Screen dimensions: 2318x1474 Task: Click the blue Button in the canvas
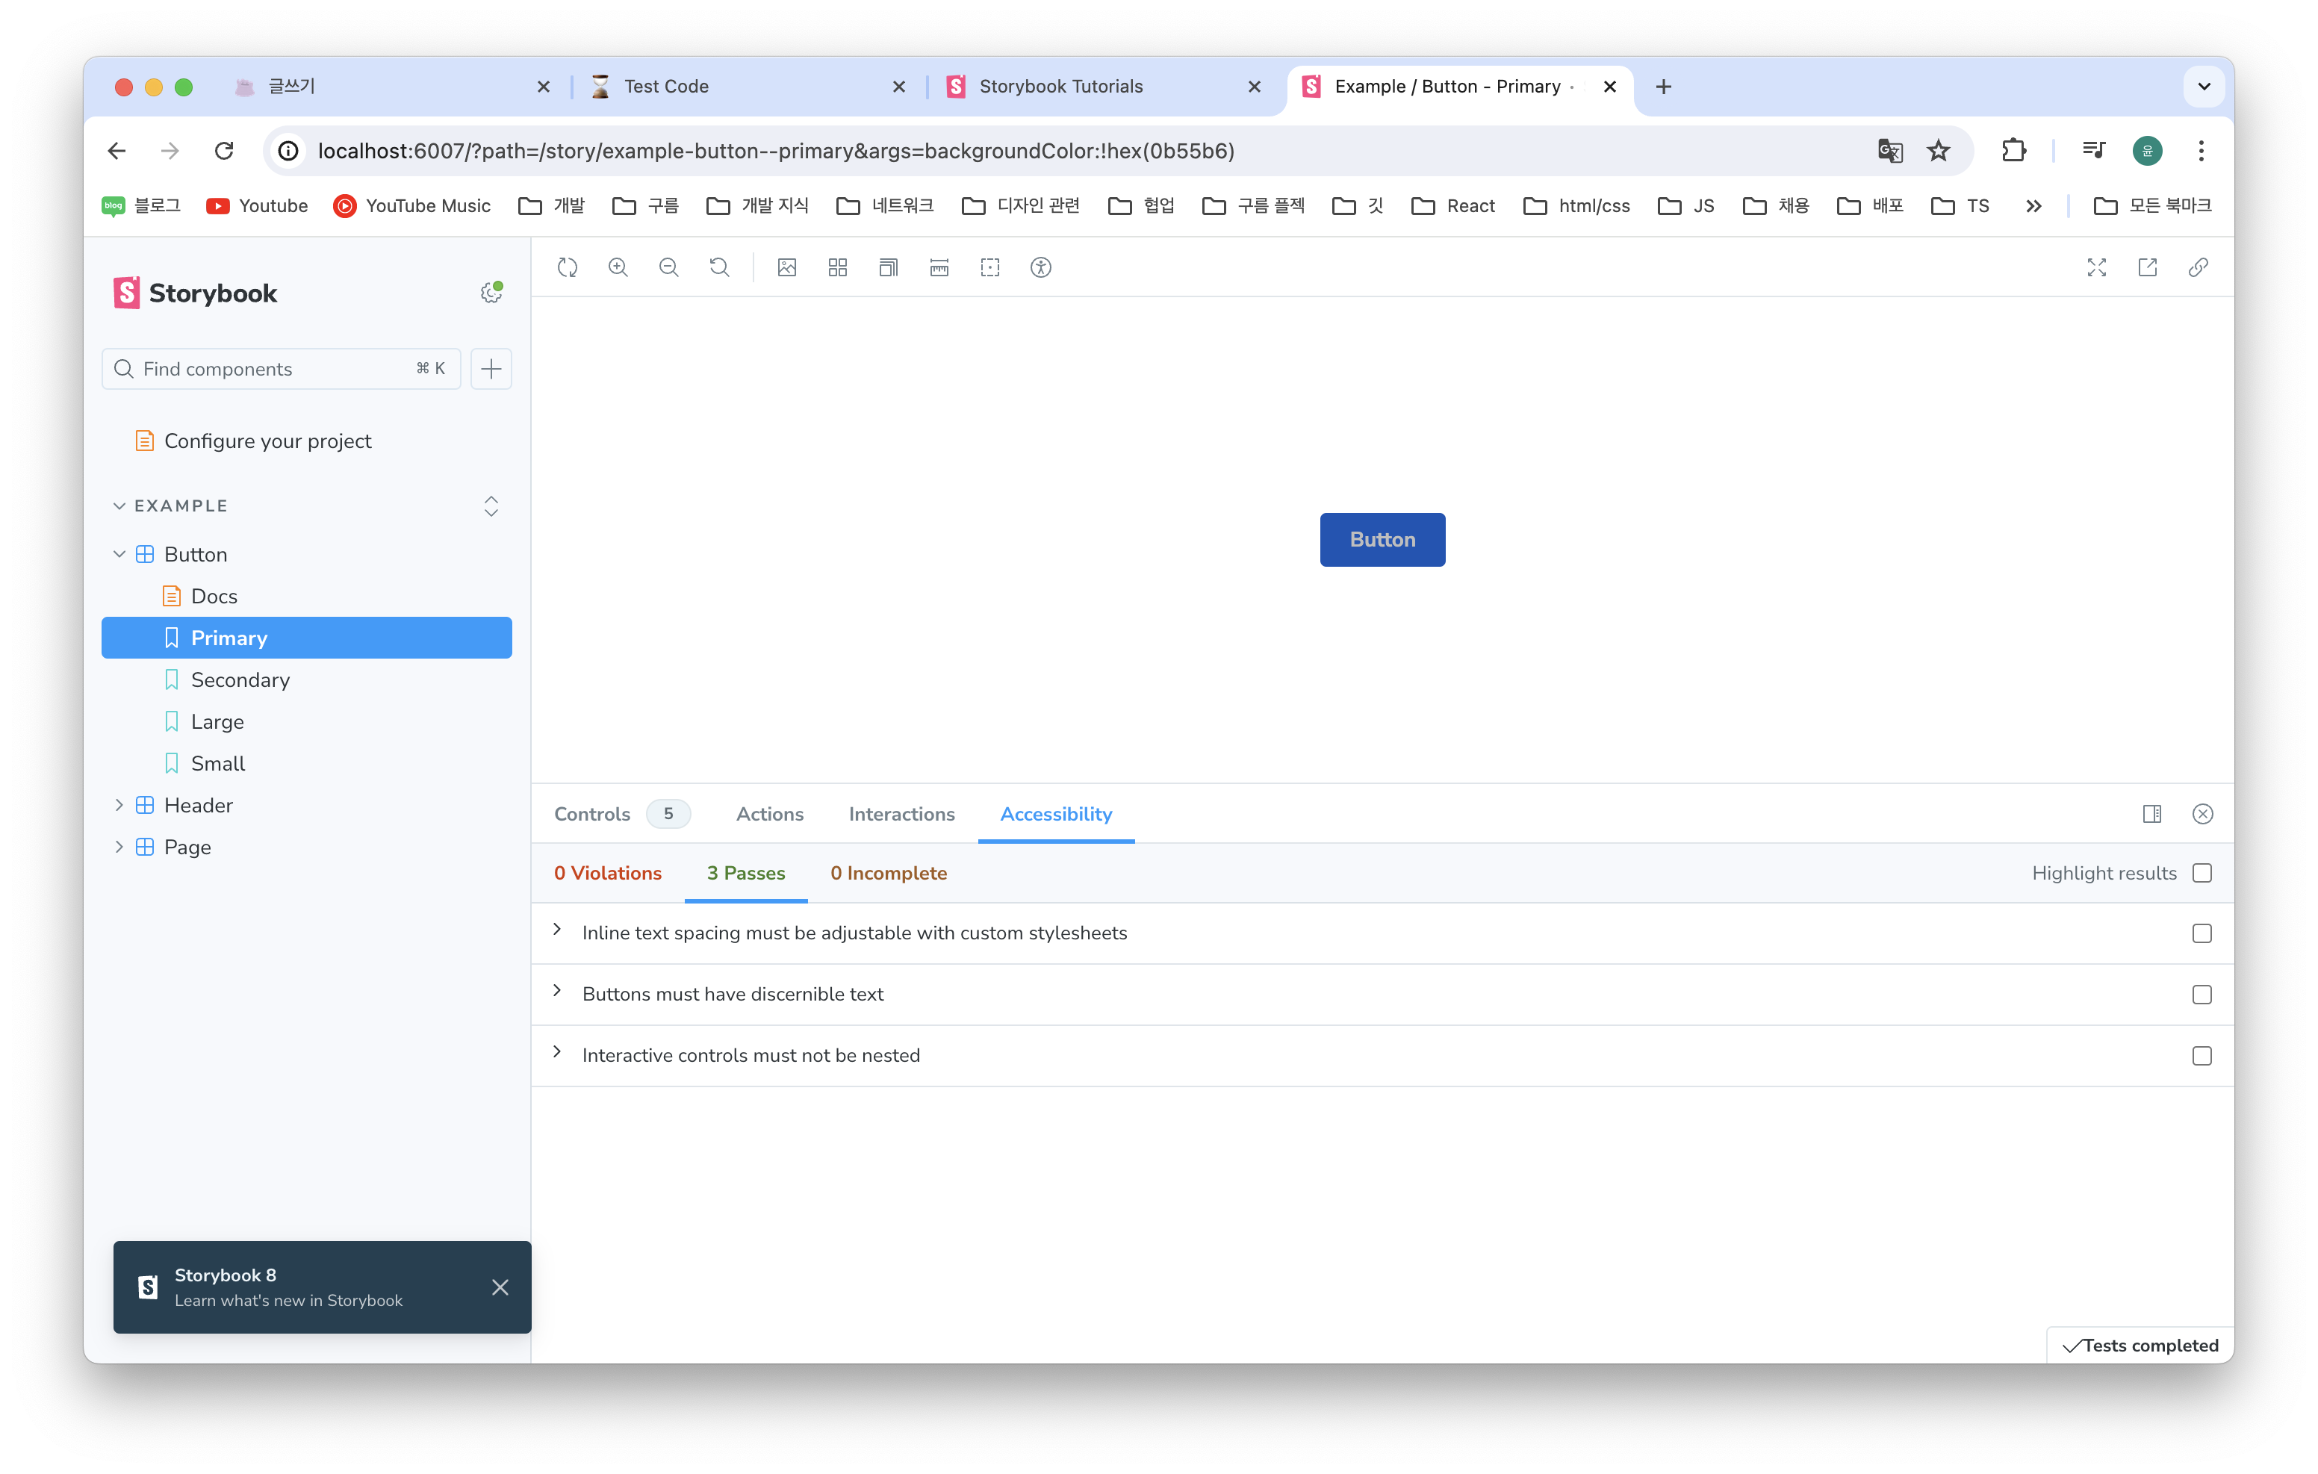(x=1382, y=540)
